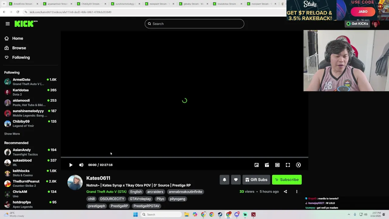Switch to lewisdotaa Stream browser tab
Image resolution: width=389 pixels, height=219 pixels.
pyautogui.click(x=227, y=4)
